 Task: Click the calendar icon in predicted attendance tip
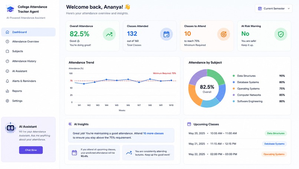coord(74,153)
